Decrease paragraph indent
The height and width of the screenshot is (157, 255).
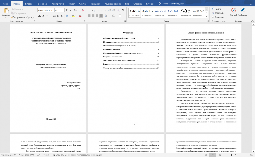[109, 10]
